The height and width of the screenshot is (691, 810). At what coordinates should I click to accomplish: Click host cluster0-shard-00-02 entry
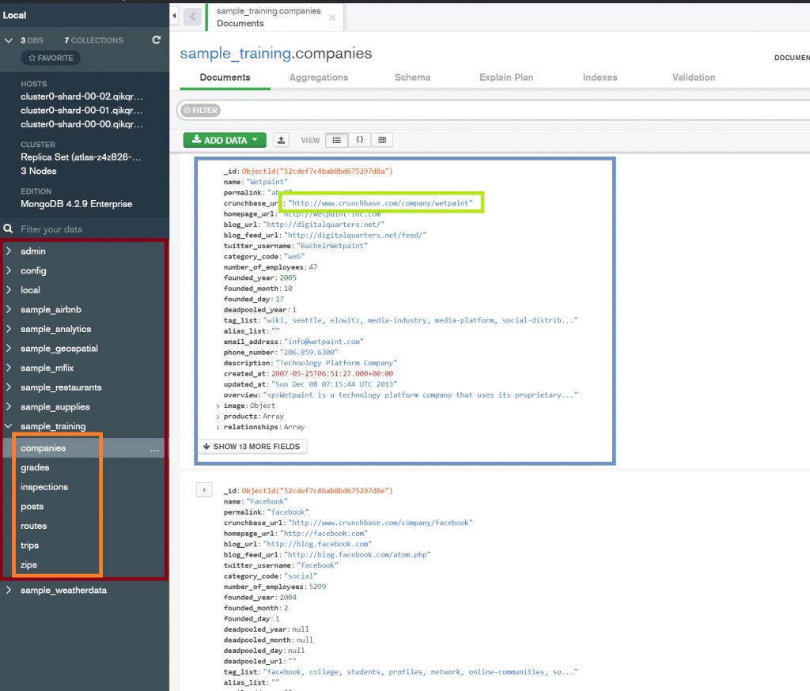(x=81, y=96)
